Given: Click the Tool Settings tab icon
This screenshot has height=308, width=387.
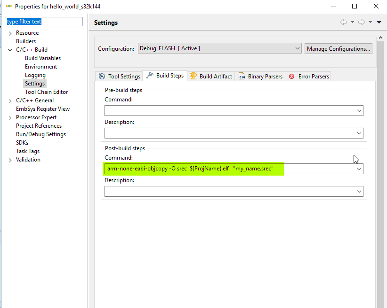Looking at the screenshot, I should 102,76.
